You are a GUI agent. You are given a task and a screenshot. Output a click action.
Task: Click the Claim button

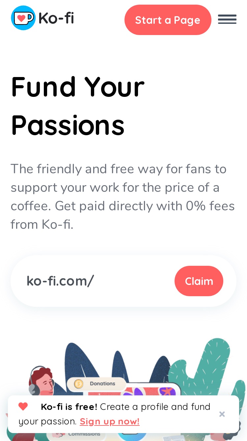(199, 281)
